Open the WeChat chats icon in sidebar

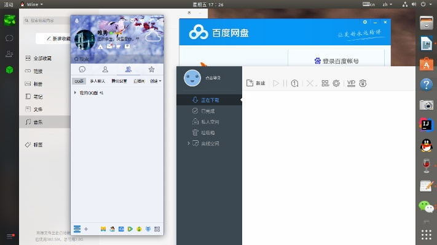9,38
